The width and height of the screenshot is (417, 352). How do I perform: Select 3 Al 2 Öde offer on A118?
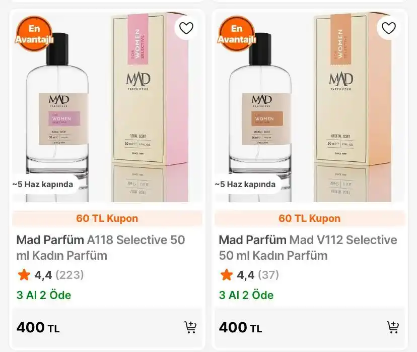44,296
